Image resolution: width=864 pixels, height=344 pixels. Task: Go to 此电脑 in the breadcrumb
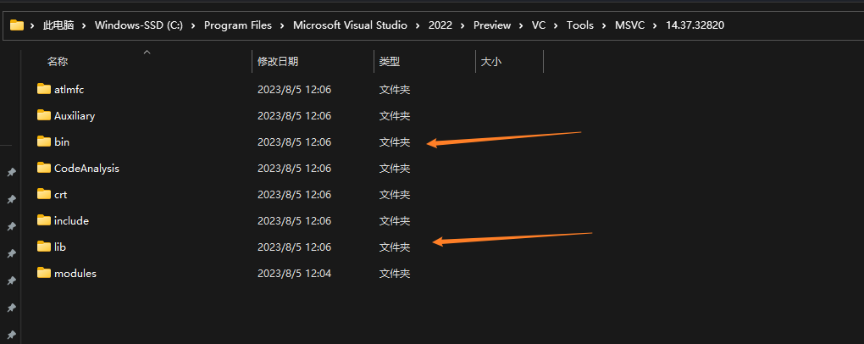(x=58, y=25)
